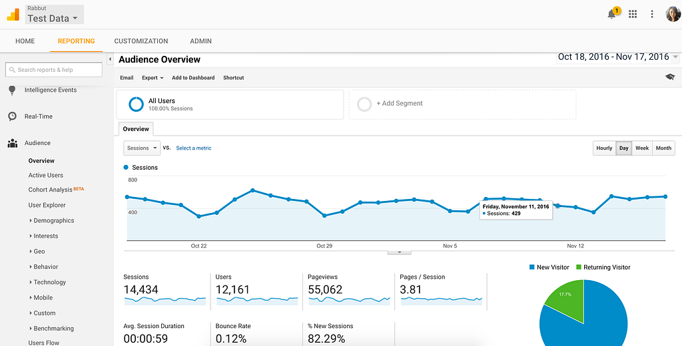Viewport: 682px width, 346px height.
Task: Click the % New Sessions 82.29% tile
Action: tap(349, 333)
